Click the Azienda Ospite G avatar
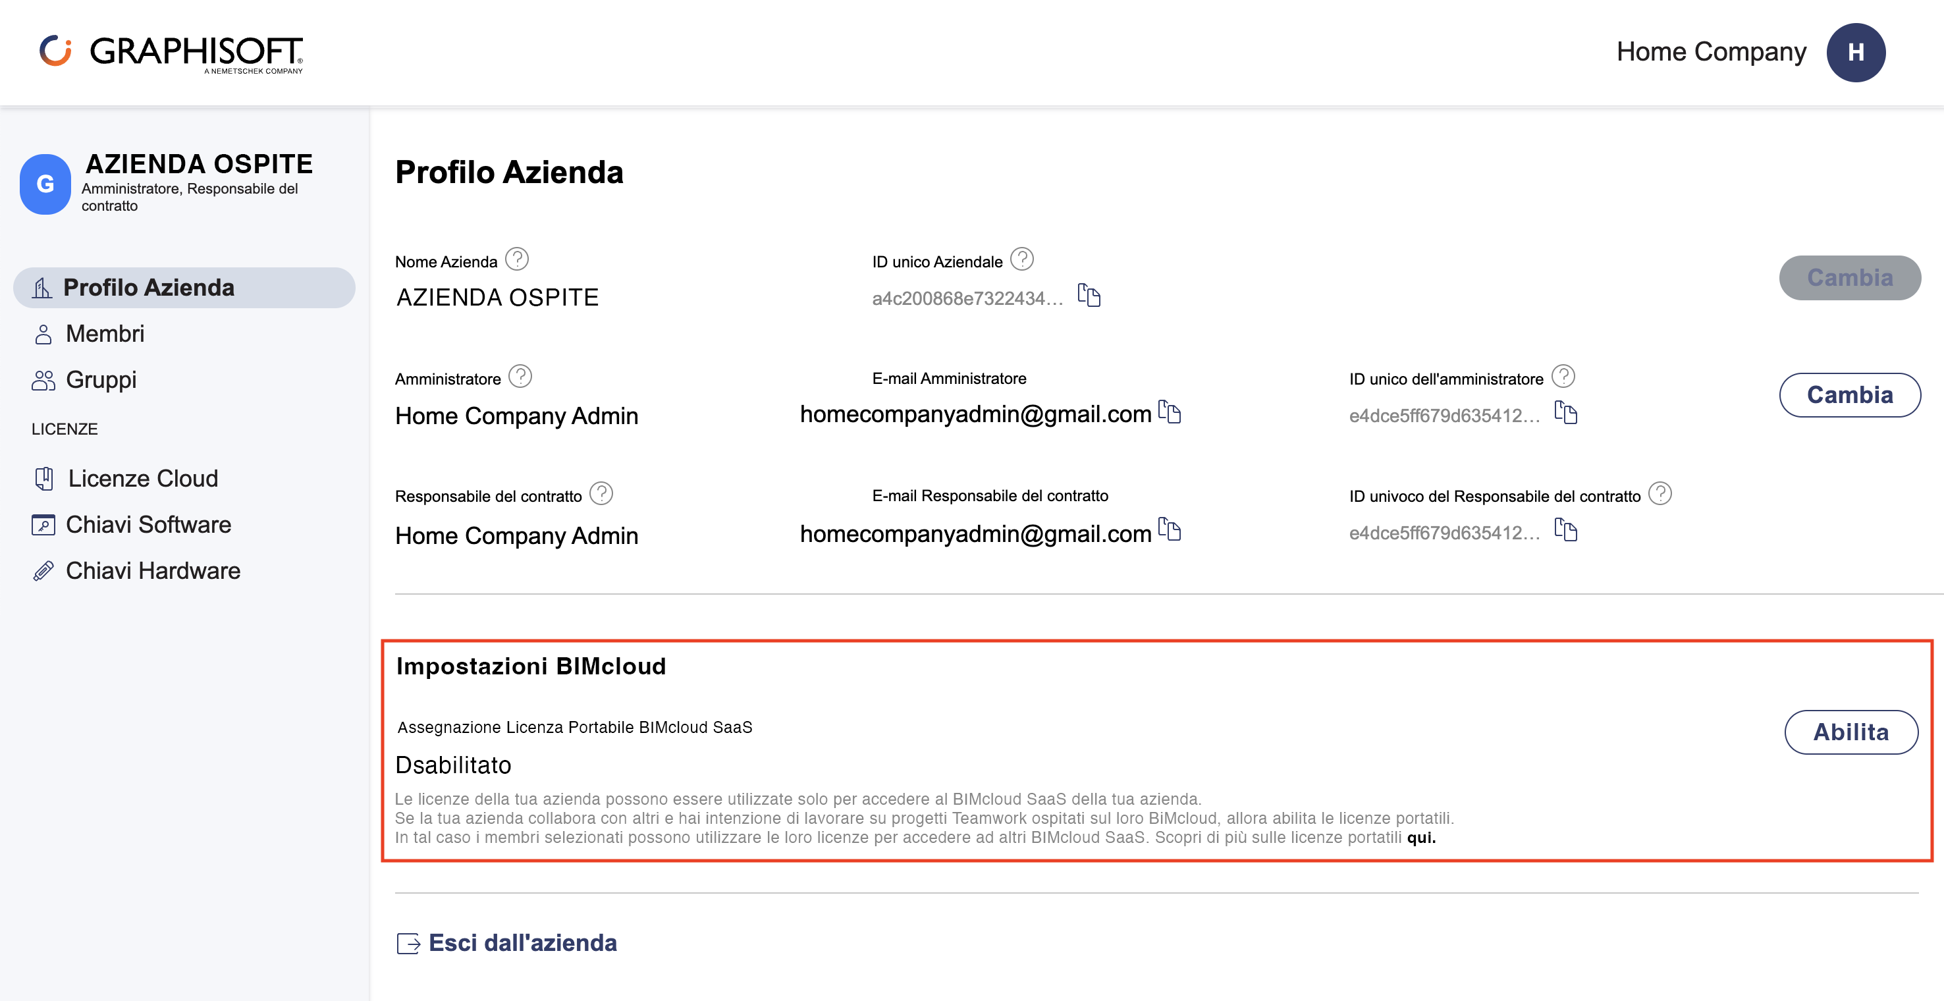This screenshot has height=1001, width=1944. click(x=45, y=184)
